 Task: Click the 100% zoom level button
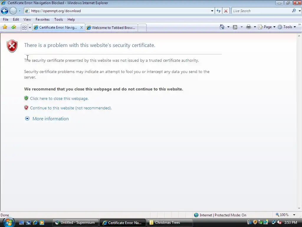coord(282,215)
